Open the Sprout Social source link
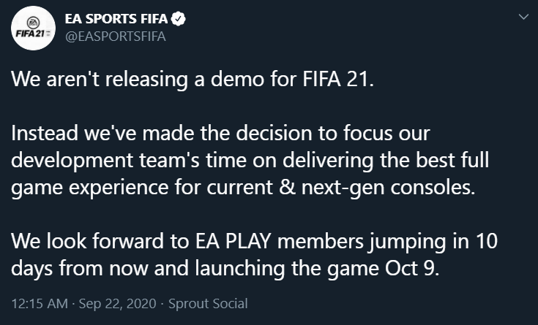The height and width of the screenshot is (325, 538). 208,304
